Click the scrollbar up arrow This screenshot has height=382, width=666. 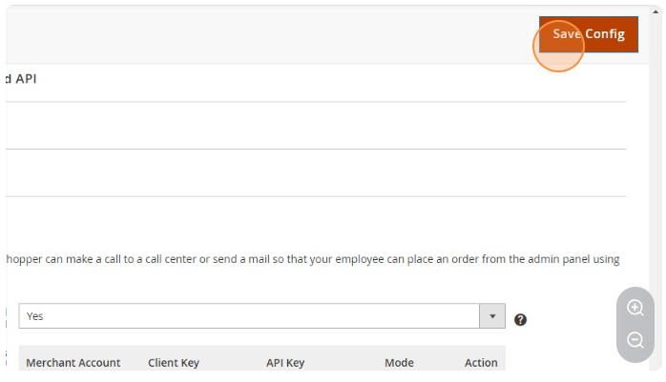pyautogui.click(x=656, y=11)
